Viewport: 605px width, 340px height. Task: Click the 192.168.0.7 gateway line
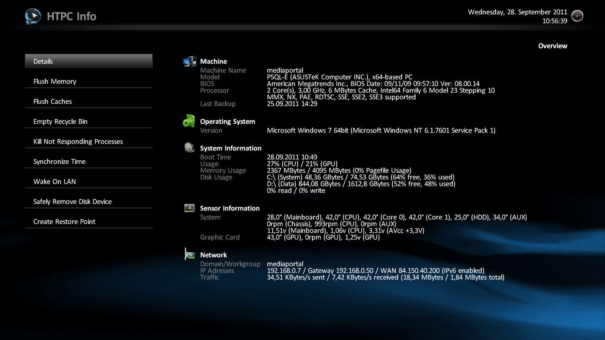coord(375,271)
